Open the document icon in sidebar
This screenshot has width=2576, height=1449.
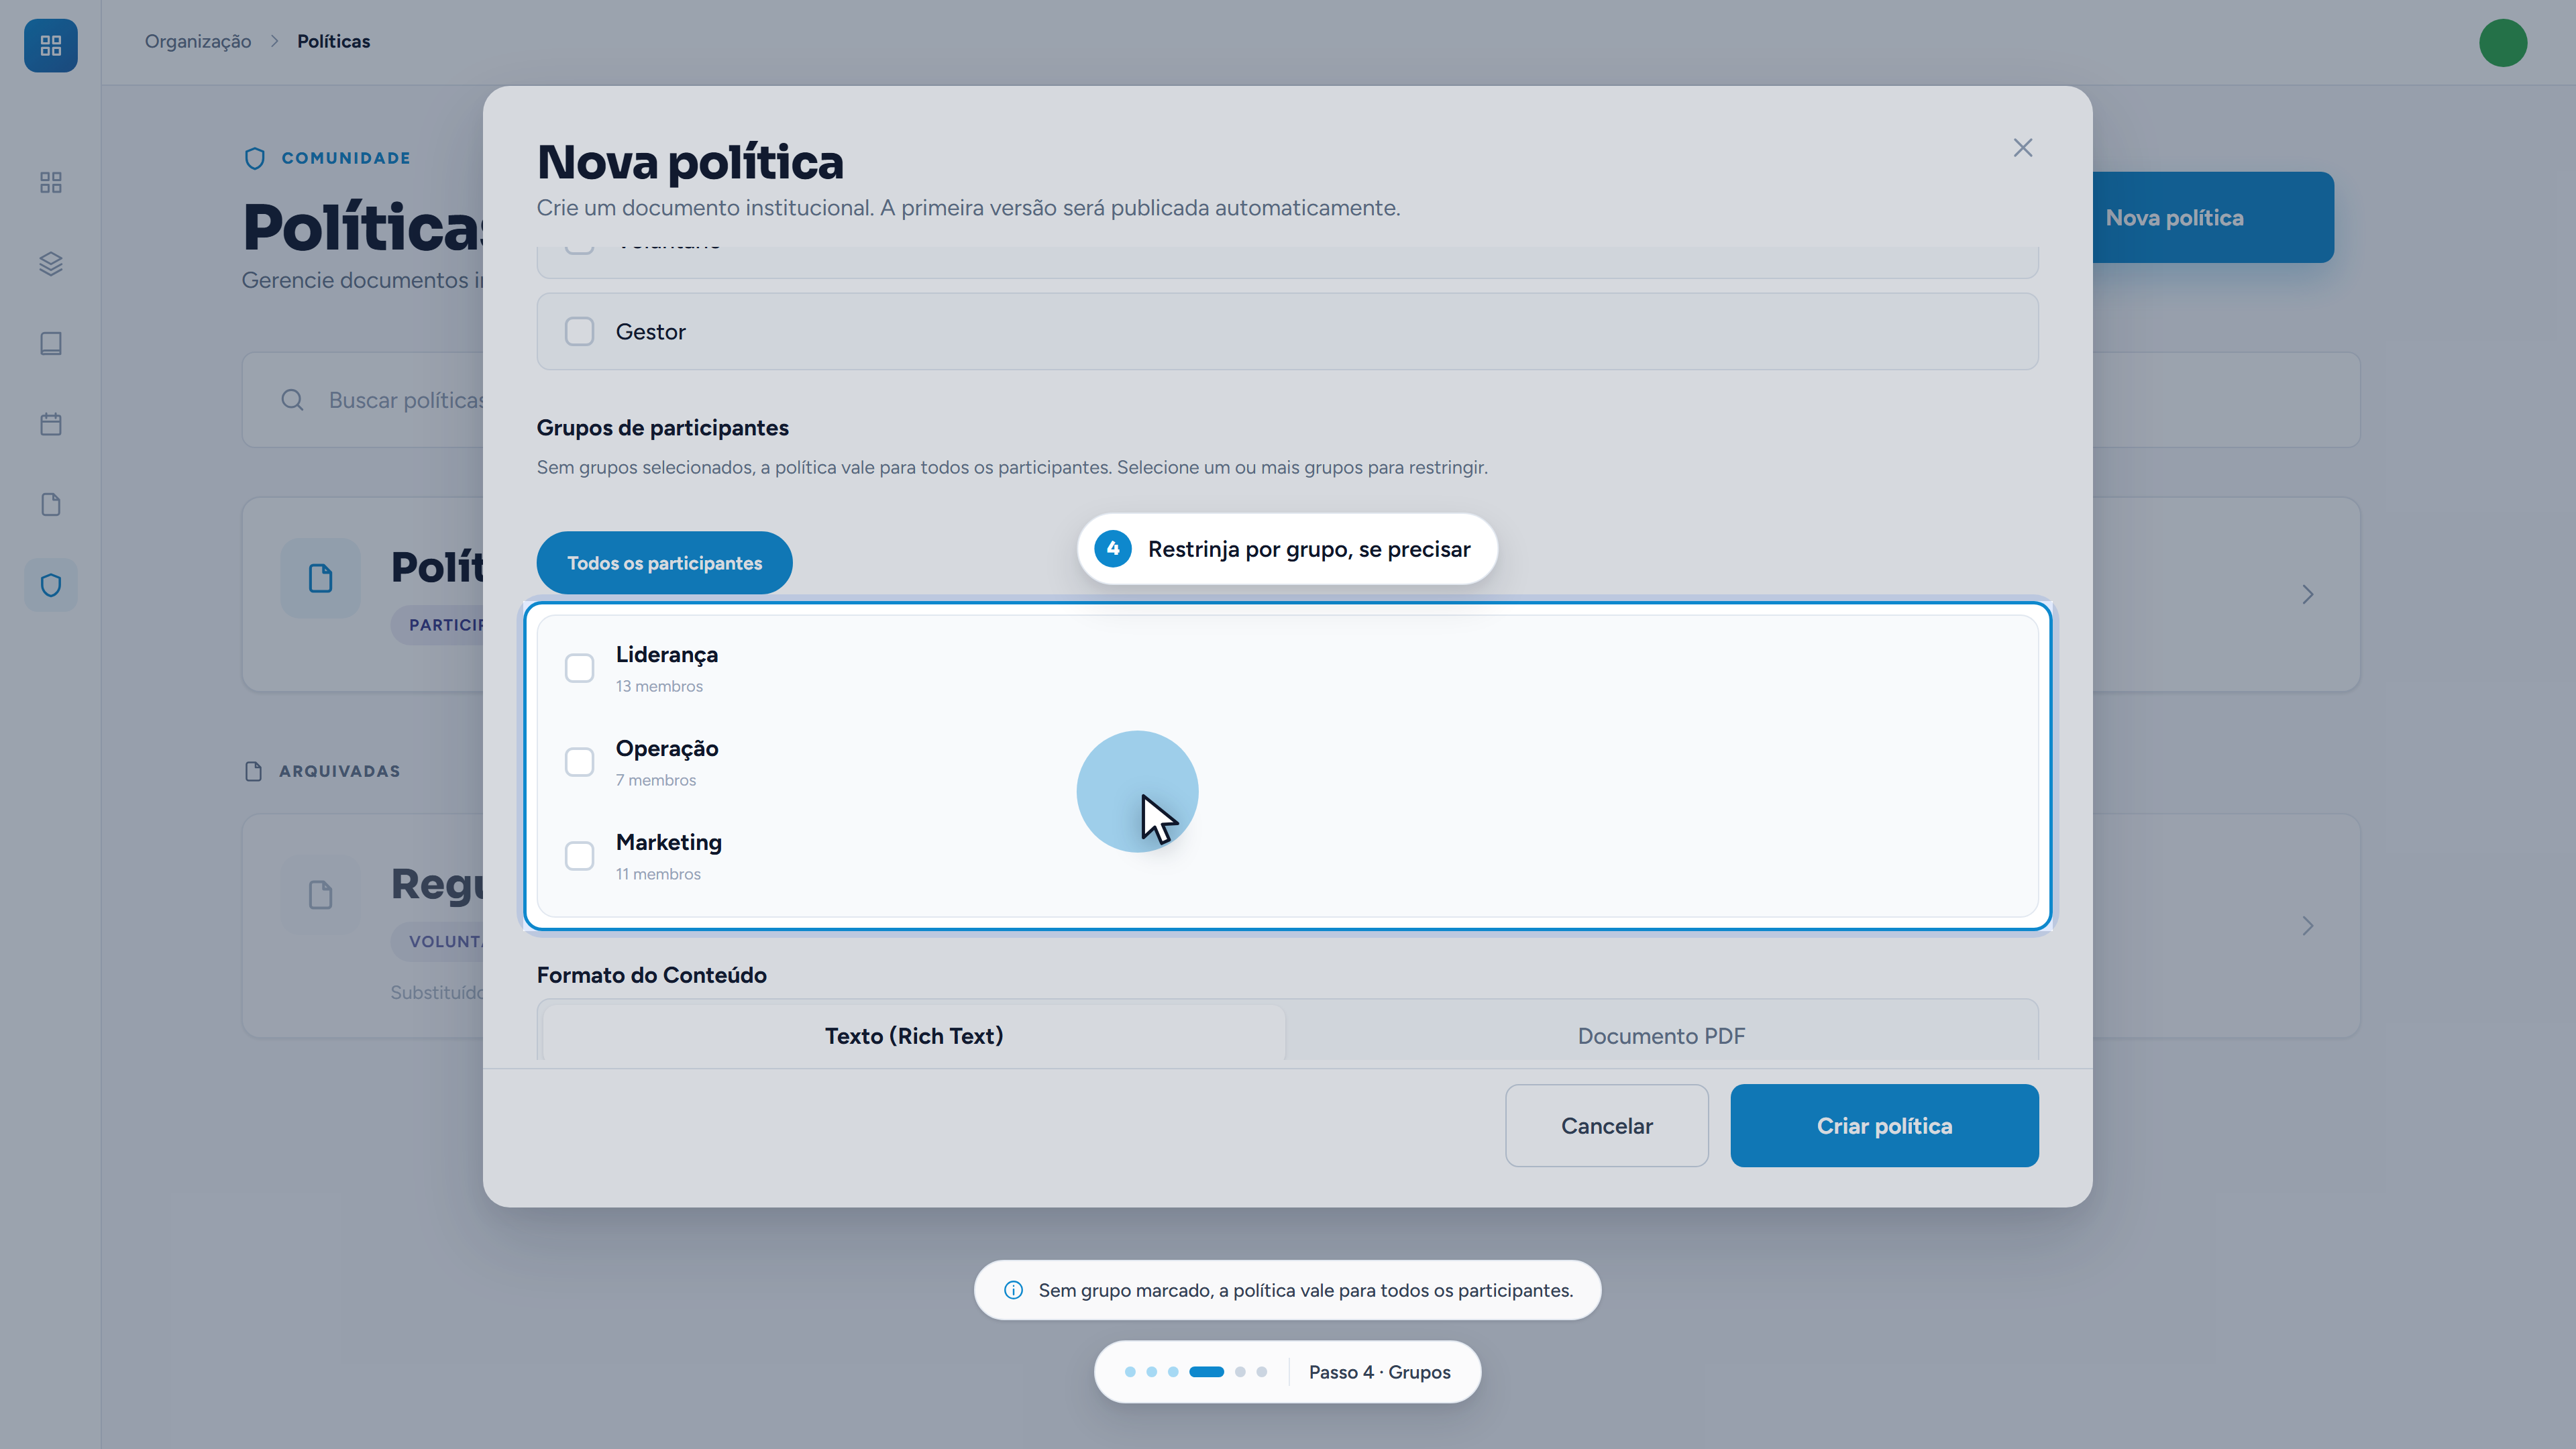click(50, 504)
